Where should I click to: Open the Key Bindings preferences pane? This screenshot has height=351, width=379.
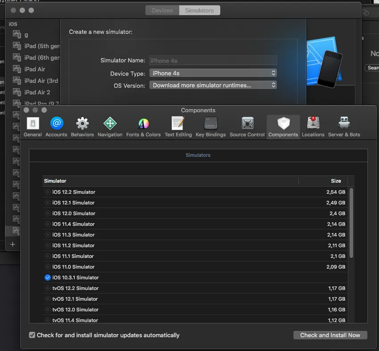pyautogui.click(x=210, y=127)
